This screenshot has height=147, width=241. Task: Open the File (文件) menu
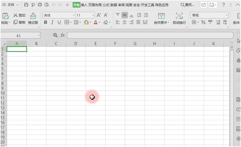click(x=11, y=5)
